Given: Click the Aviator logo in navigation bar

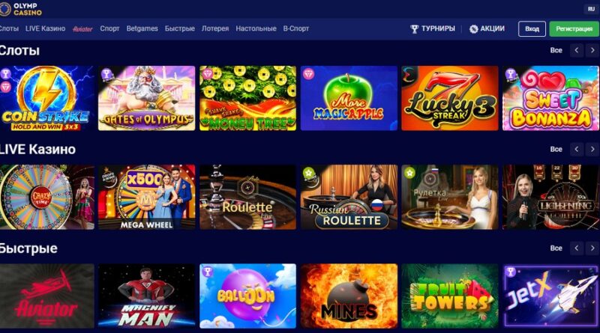Looking at the screenshot, I should 82,29.
